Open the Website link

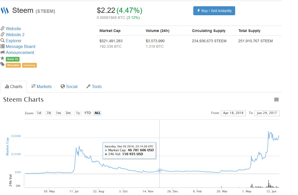click(x=13, y=29)
